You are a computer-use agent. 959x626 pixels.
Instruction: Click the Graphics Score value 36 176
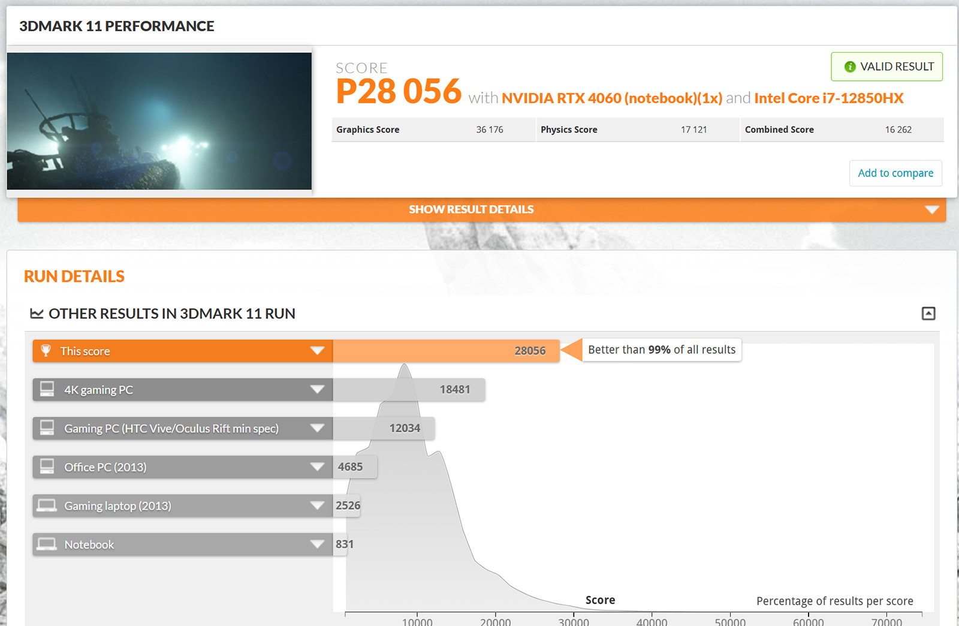click(x=490, y=130)
